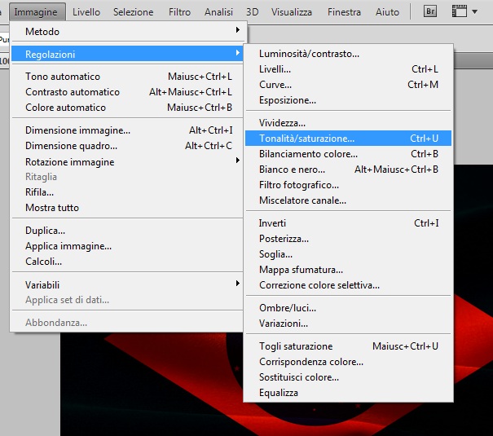Select Luminosità/contrasto adjustment
The image size is (493, 436).
point(348,54)
